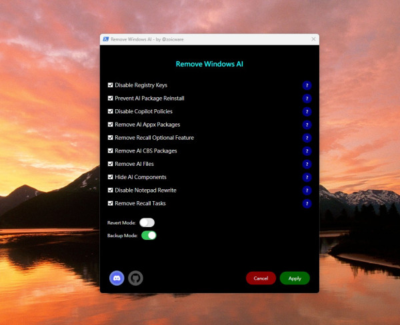This screenshot has width=400, height=325.
Task: Show help for Disable Copilot Policies
Action: click(x=307, y=112)
